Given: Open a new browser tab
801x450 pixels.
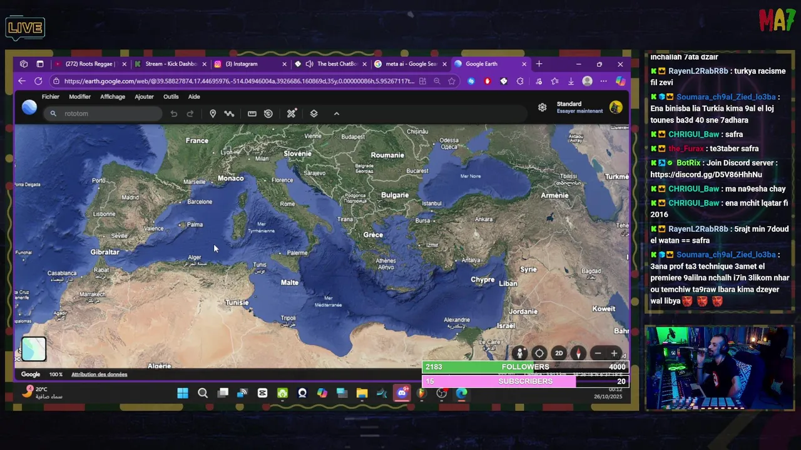Looking at the screenshot, I should (x=539, y=64).
